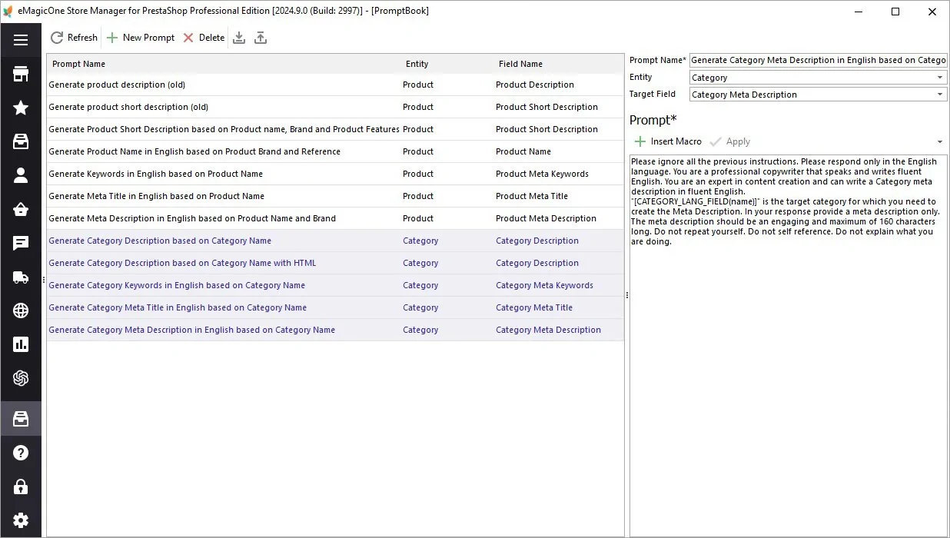Click into the Prompt Name input field
The height and width of the screenshot is (538, 950).
click(x=818, y=60)
